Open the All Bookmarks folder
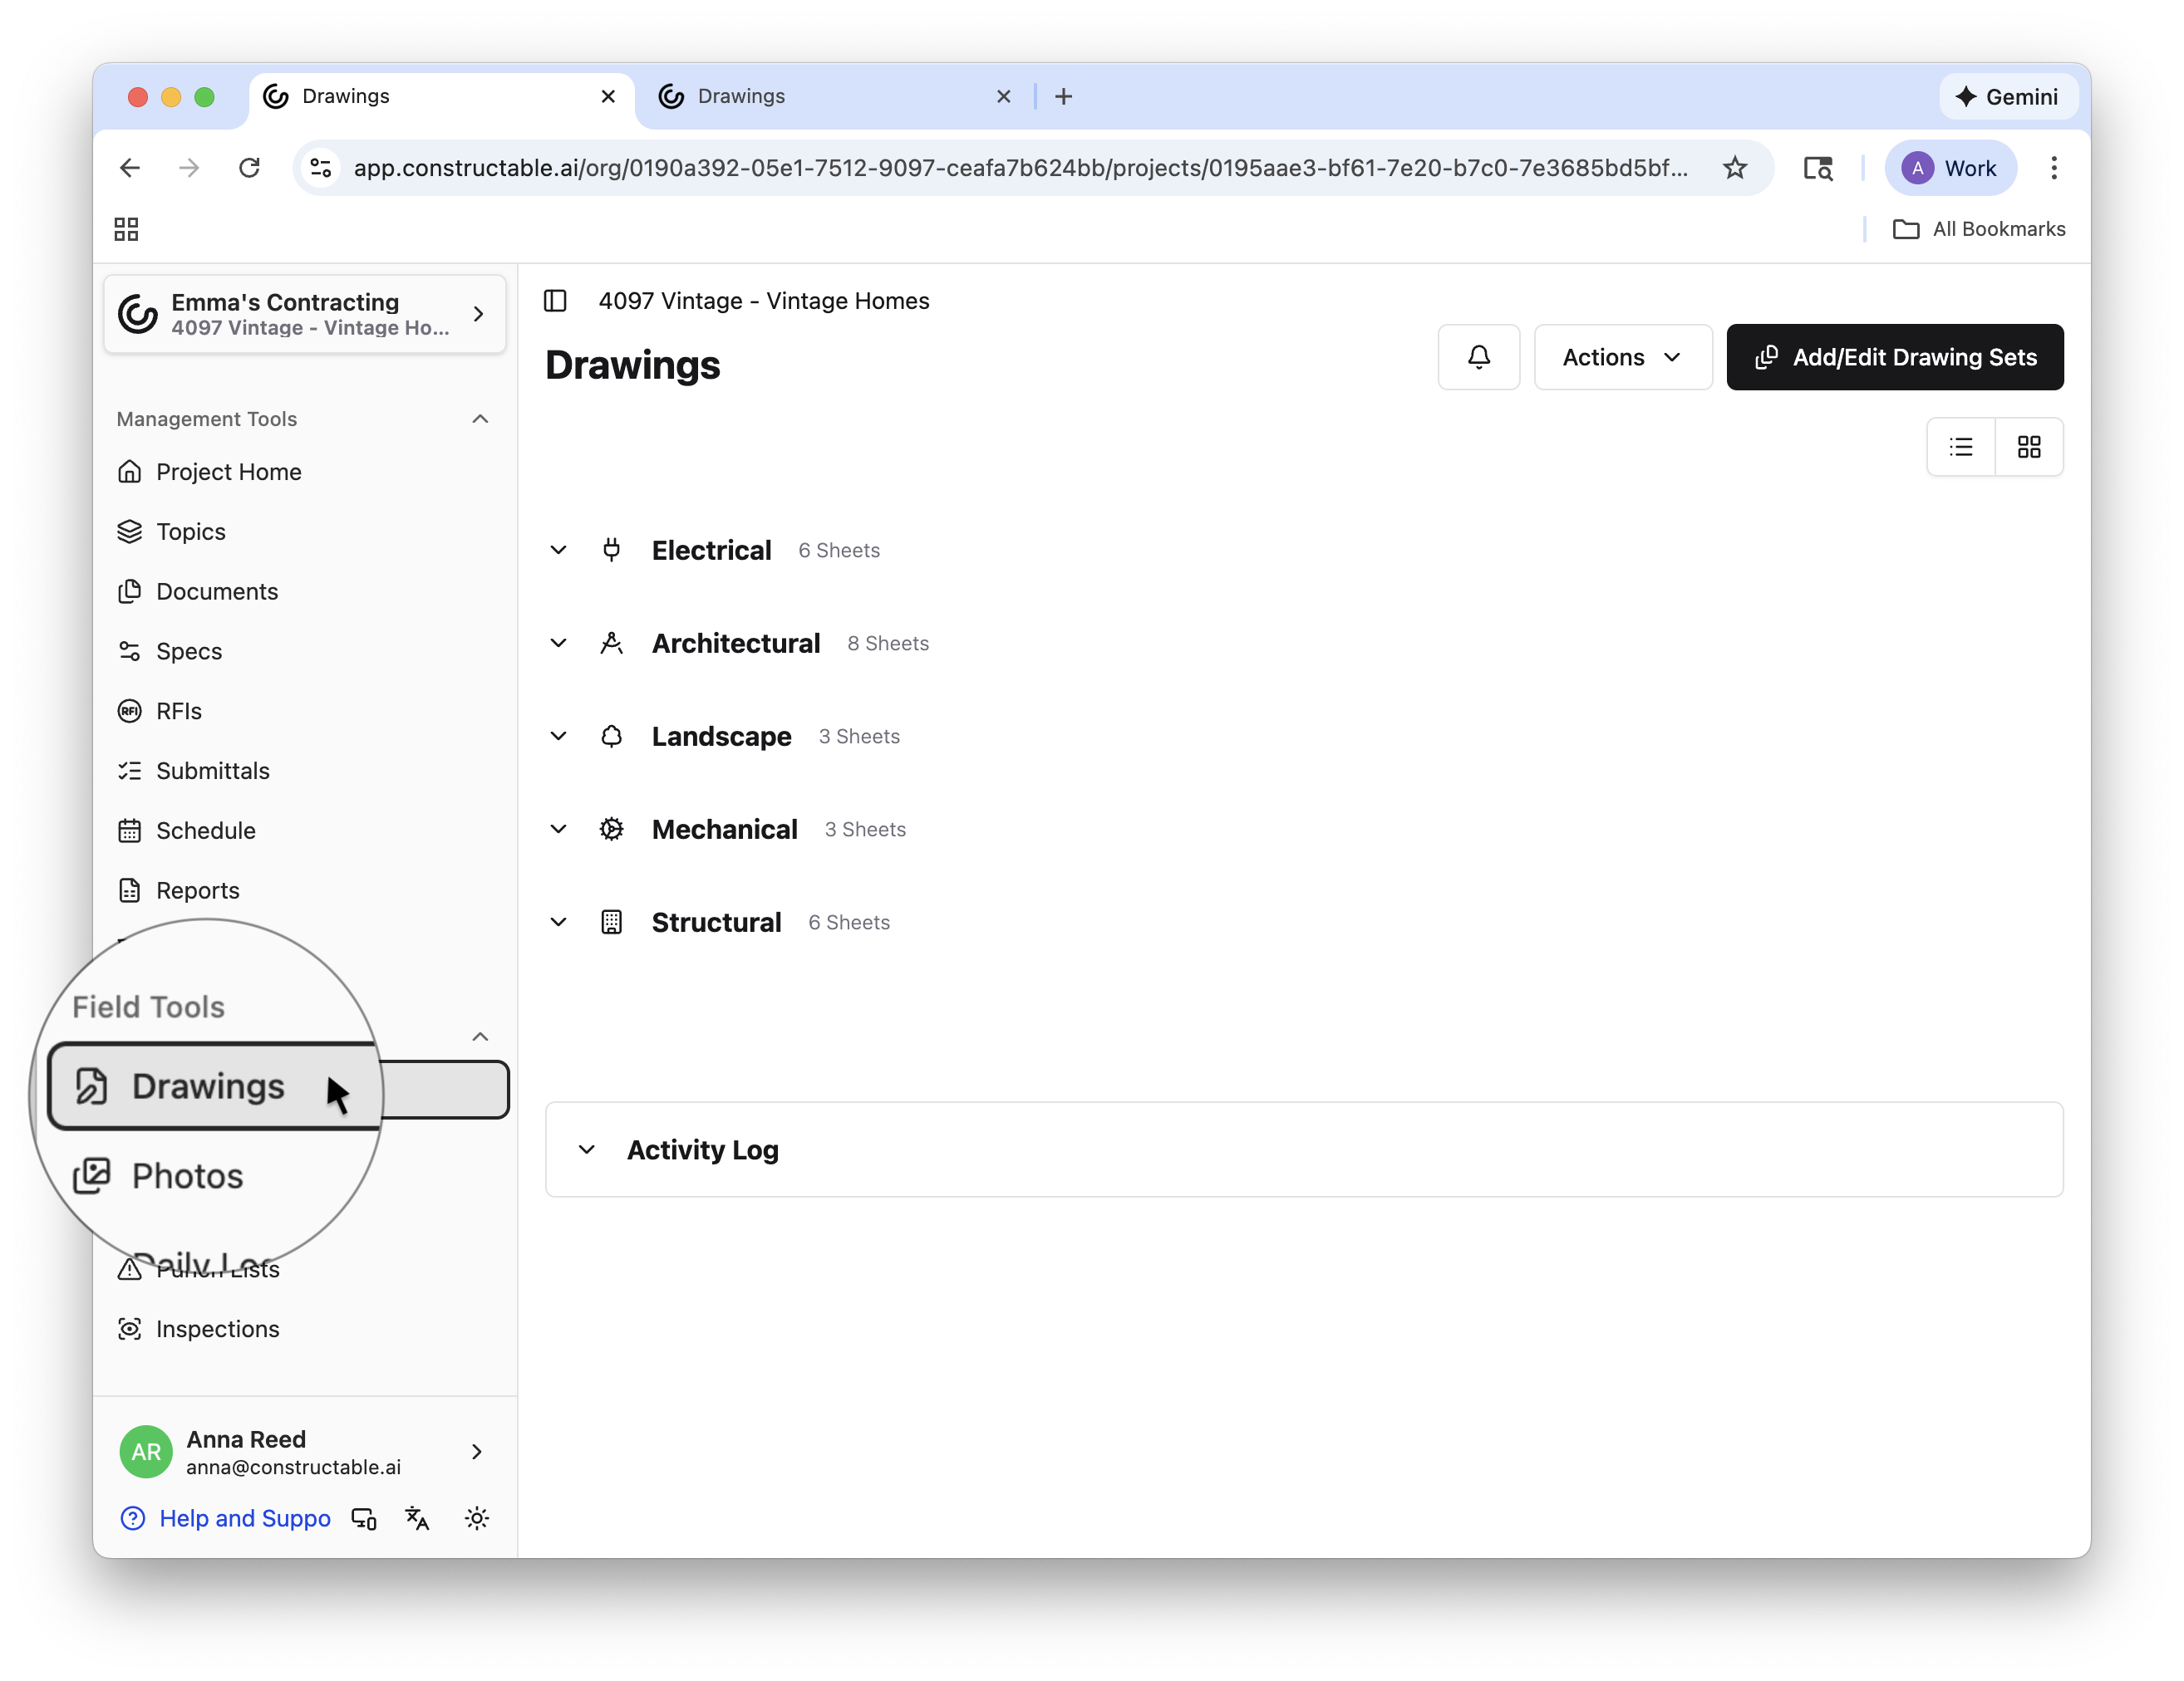The width and height of the screenshot is (2184, 1681). (x=1978, y=229)
